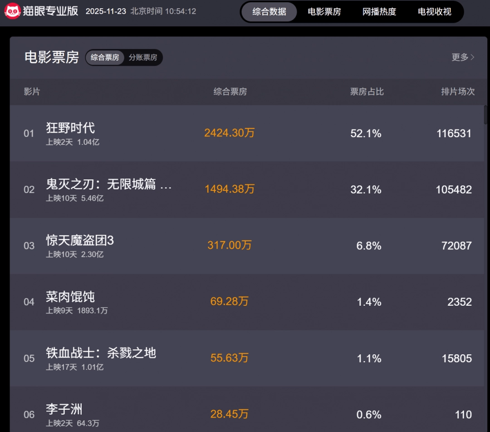Viewport: 490px width, 432px height.
Task: Click the 影片 column header
Action: click(x=32, y=92)
